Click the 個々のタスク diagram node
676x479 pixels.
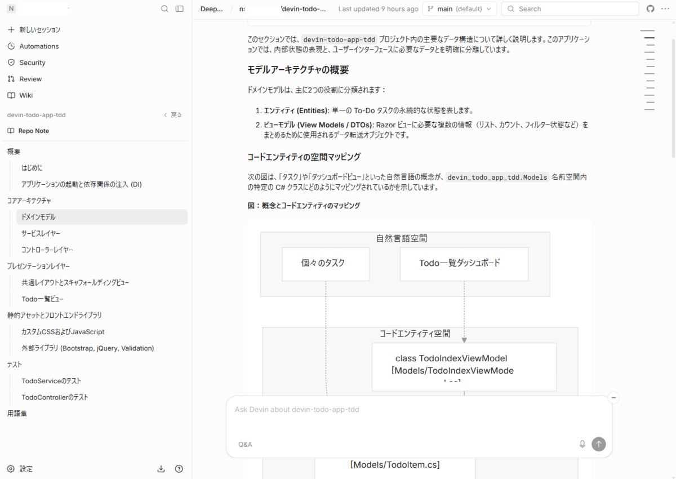click(326, 264)
